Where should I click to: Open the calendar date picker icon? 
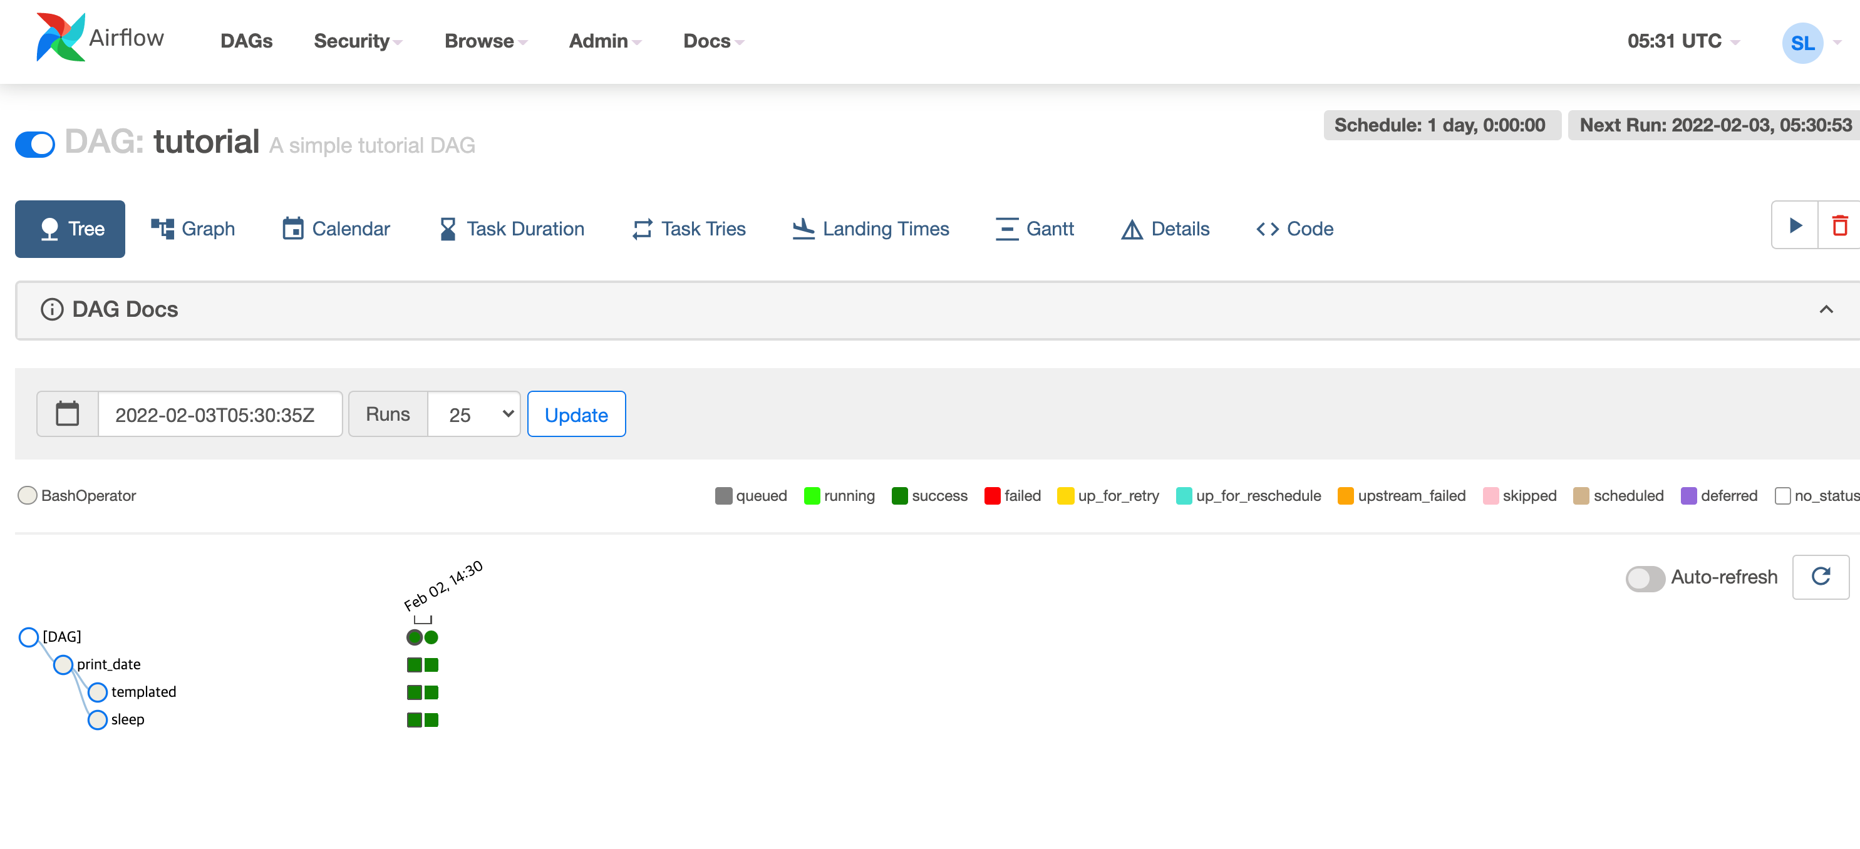tap(67, 414)
